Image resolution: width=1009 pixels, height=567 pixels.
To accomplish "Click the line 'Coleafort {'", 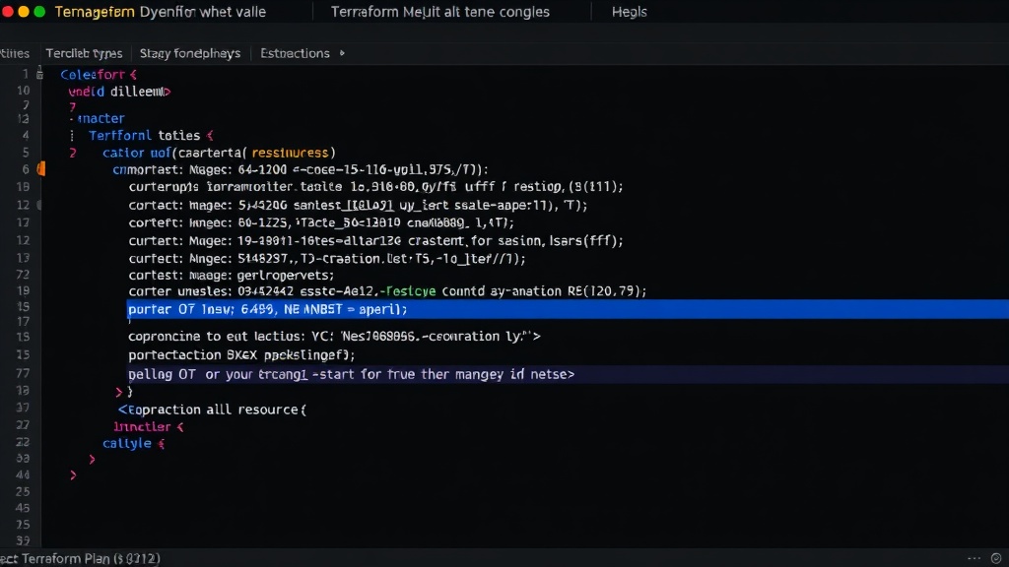I will tap(99, 75).
